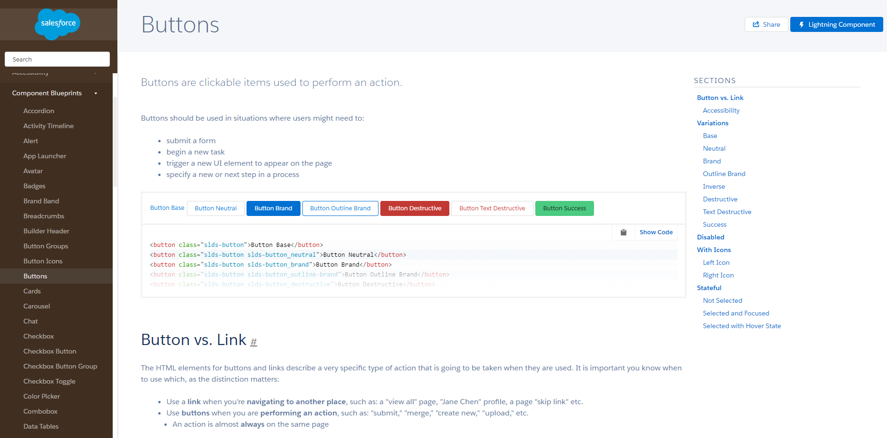Go to Outline Brand section link
The width and height of the screenshot is (887, 438).
(x=724, y=174)
